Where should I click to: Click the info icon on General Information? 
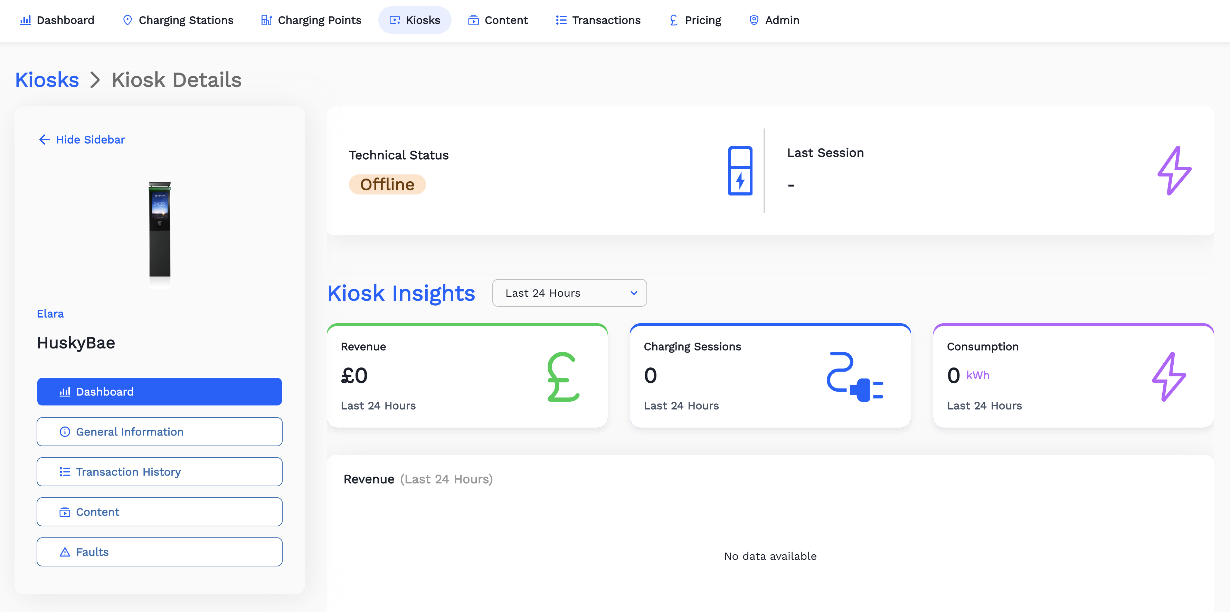(x=65, y=432)
